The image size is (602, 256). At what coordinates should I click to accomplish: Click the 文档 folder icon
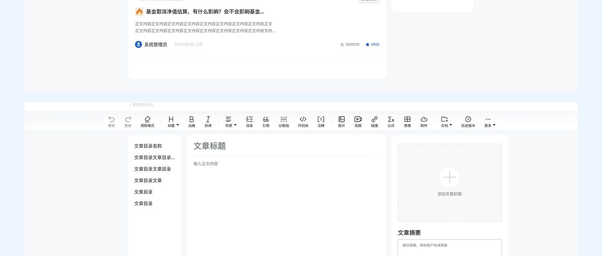[445, 119]
